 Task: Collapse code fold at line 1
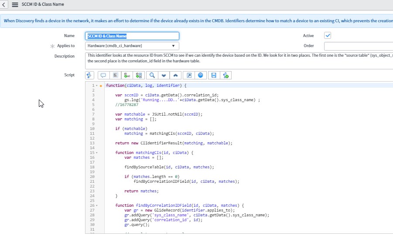pos(97,86)
